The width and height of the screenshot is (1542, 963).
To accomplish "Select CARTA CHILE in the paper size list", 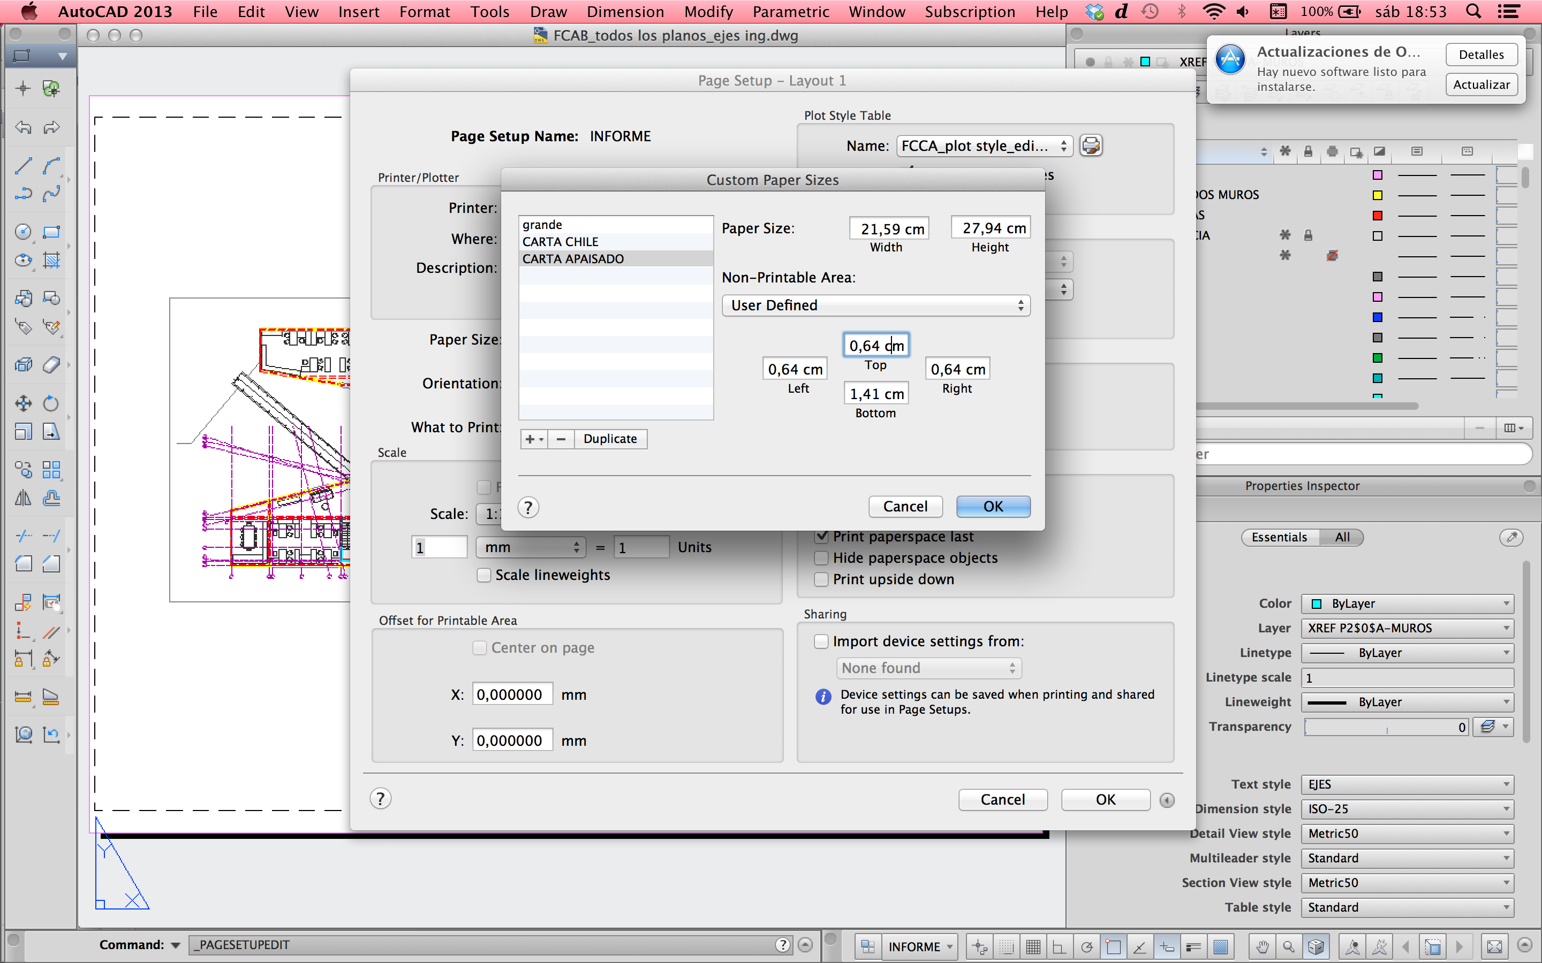I will coord(560,241).
